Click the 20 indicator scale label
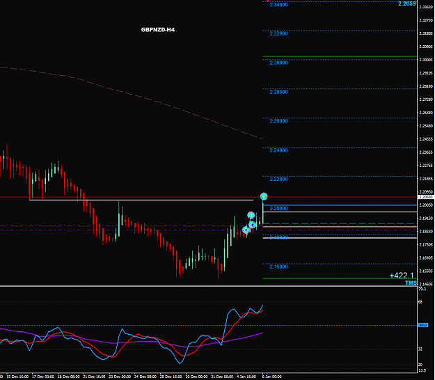Screen dimensions: 435x380 tap(420, 365)
